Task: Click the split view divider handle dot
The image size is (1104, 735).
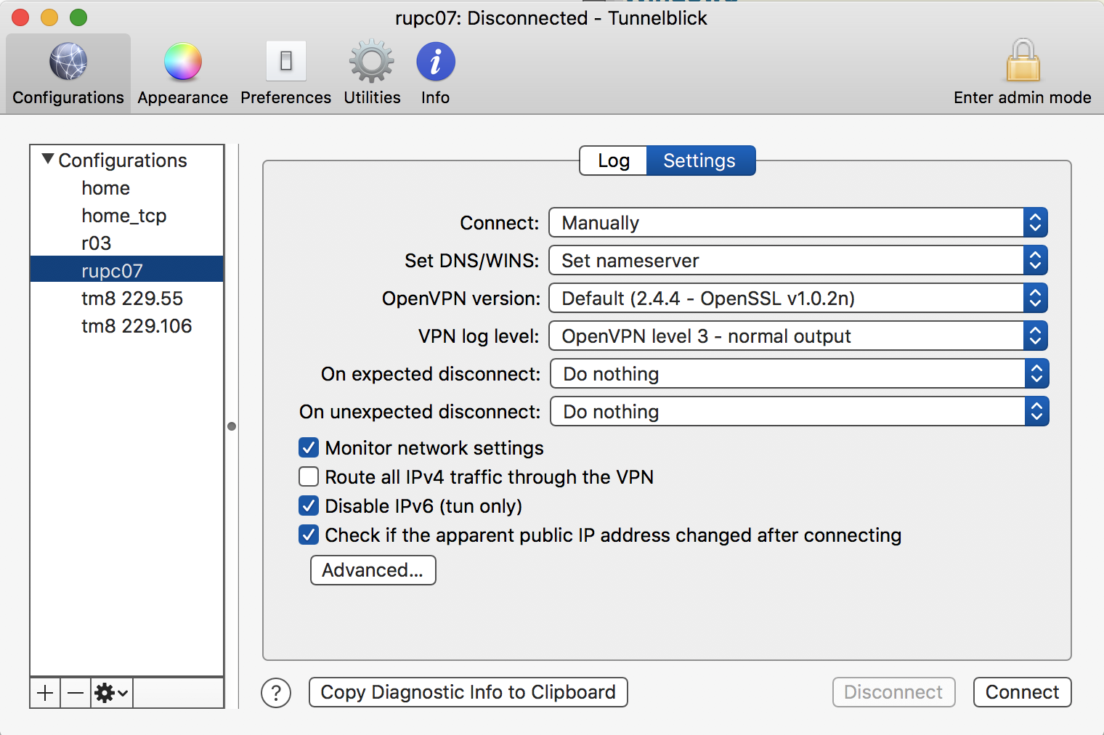Action: click(x=232, y=426)
